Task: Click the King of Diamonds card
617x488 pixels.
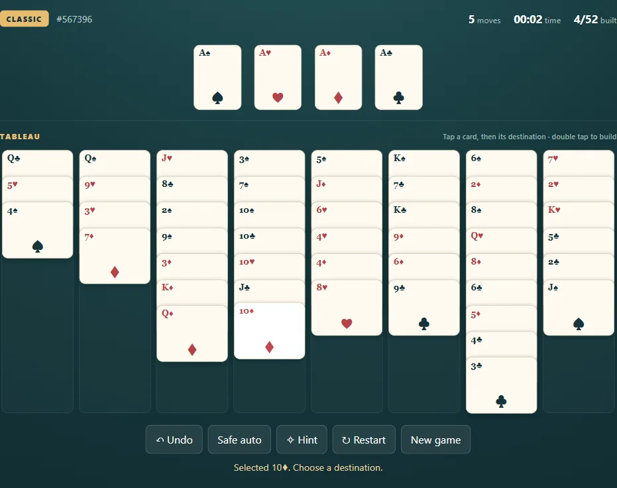Action: (192, 293)
